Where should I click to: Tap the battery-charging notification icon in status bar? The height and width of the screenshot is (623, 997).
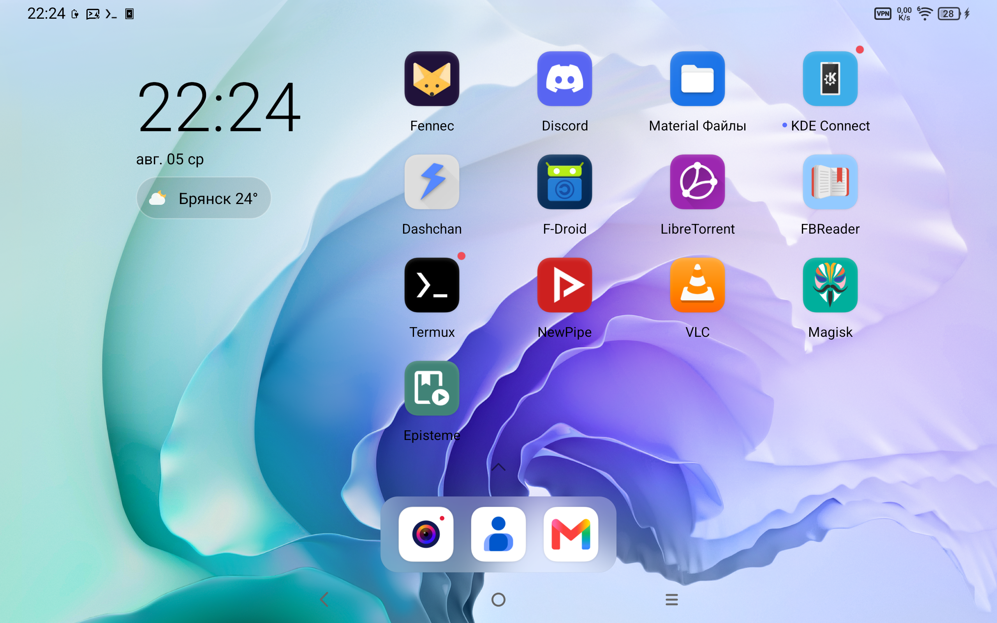pyautogui.click(x=75, y=14)
